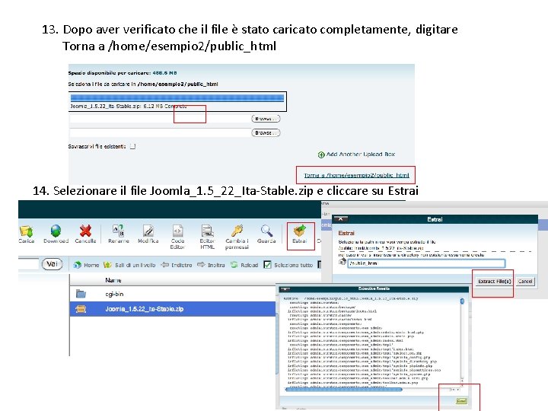The image size is (548, 411).
Task: Click the second Browse button
Action: point(266,132)
